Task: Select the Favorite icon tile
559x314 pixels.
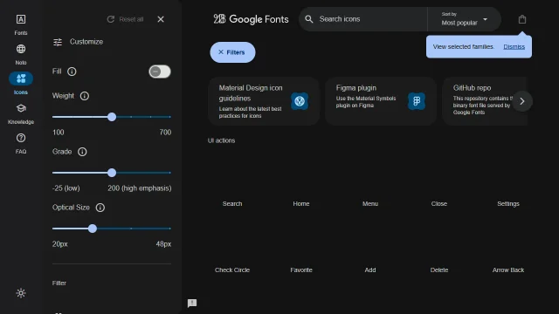Action: [301, 249]
